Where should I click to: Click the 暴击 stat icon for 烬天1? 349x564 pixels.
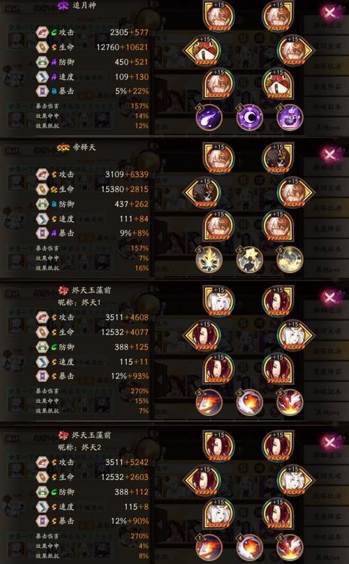coord(42,376)
